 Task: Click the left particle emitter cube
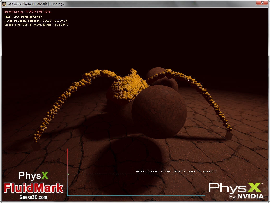36,146
